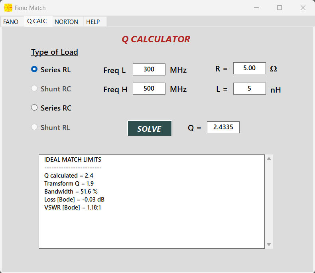Open the HELP tab

[93, 22]
